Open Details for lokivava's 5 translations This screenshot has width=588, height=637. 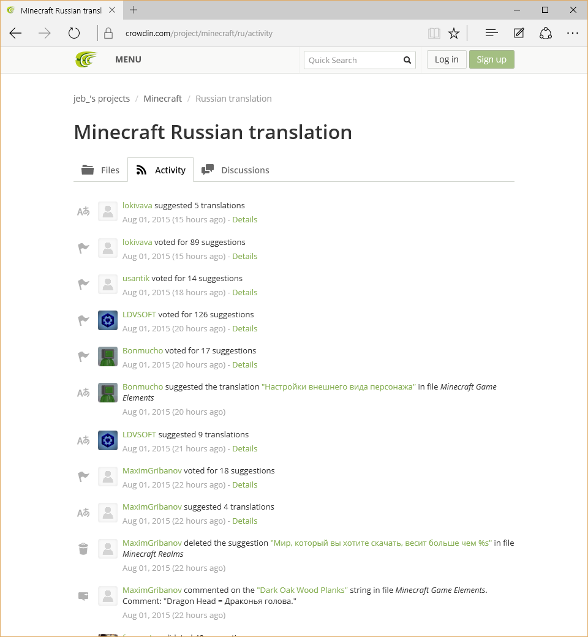244,220
